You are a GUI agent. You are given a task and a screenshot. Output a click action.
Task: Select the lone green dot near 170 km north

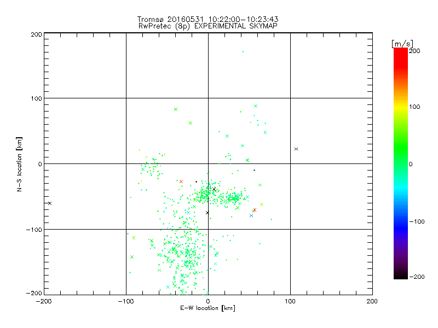[243, 51]
